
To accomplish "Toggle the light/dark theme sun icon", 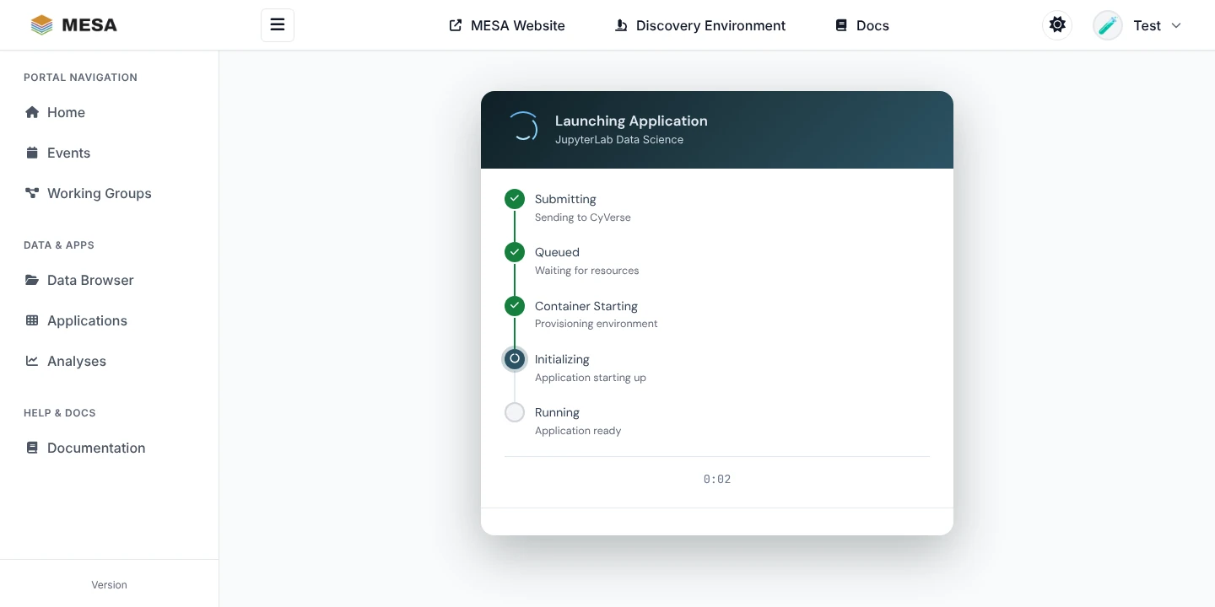I will (x=1057, y=25).
